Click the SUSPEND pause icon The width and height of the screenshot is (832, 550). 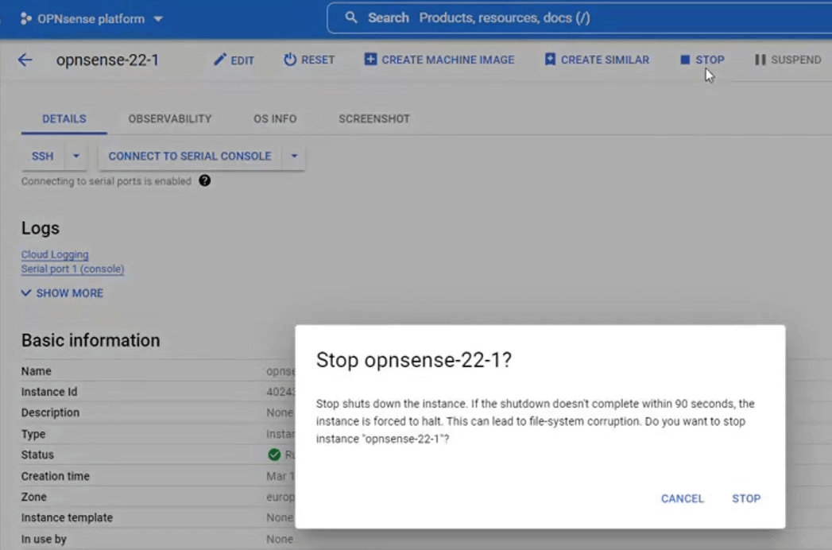[x=760, y=60]
